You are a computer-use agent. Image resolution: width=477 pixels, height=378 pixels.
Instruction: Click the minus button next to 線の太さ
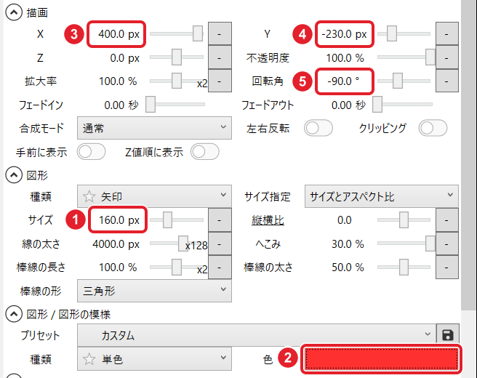tap(220, 244)
